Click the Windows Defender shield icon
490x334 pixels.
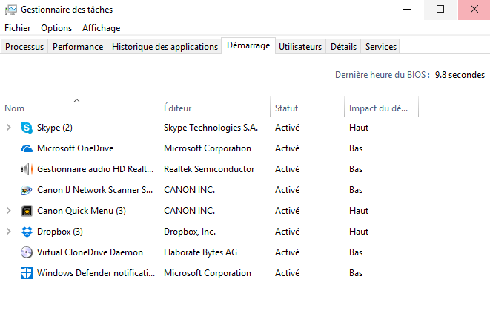(x=27, y=273)
